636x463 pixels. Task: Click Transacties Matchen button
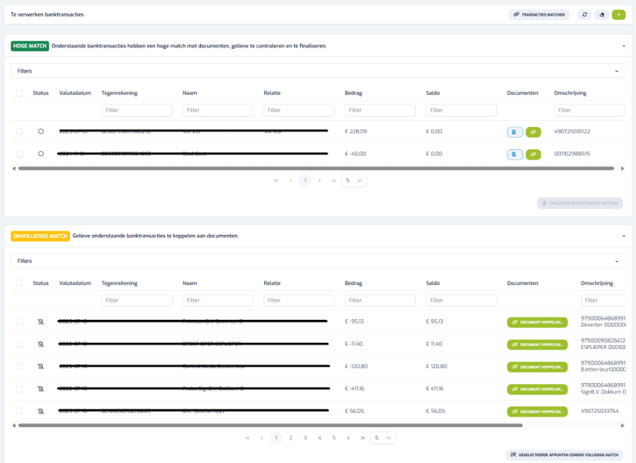click(x=539, y=14)
